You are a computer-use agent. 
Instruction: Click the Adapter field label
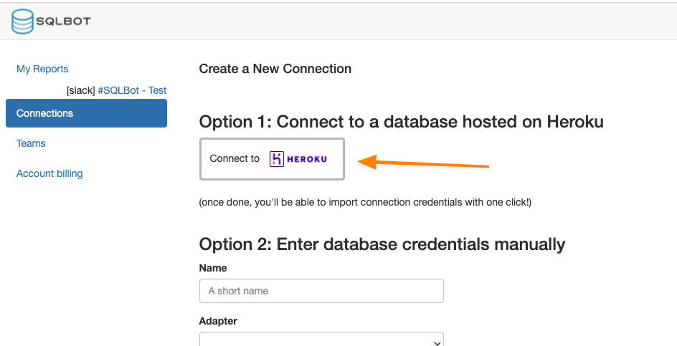click(x=218, y=321)
